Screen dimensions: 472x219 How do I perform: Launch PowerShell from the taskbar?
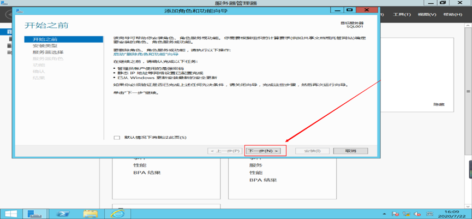[64, 214]
